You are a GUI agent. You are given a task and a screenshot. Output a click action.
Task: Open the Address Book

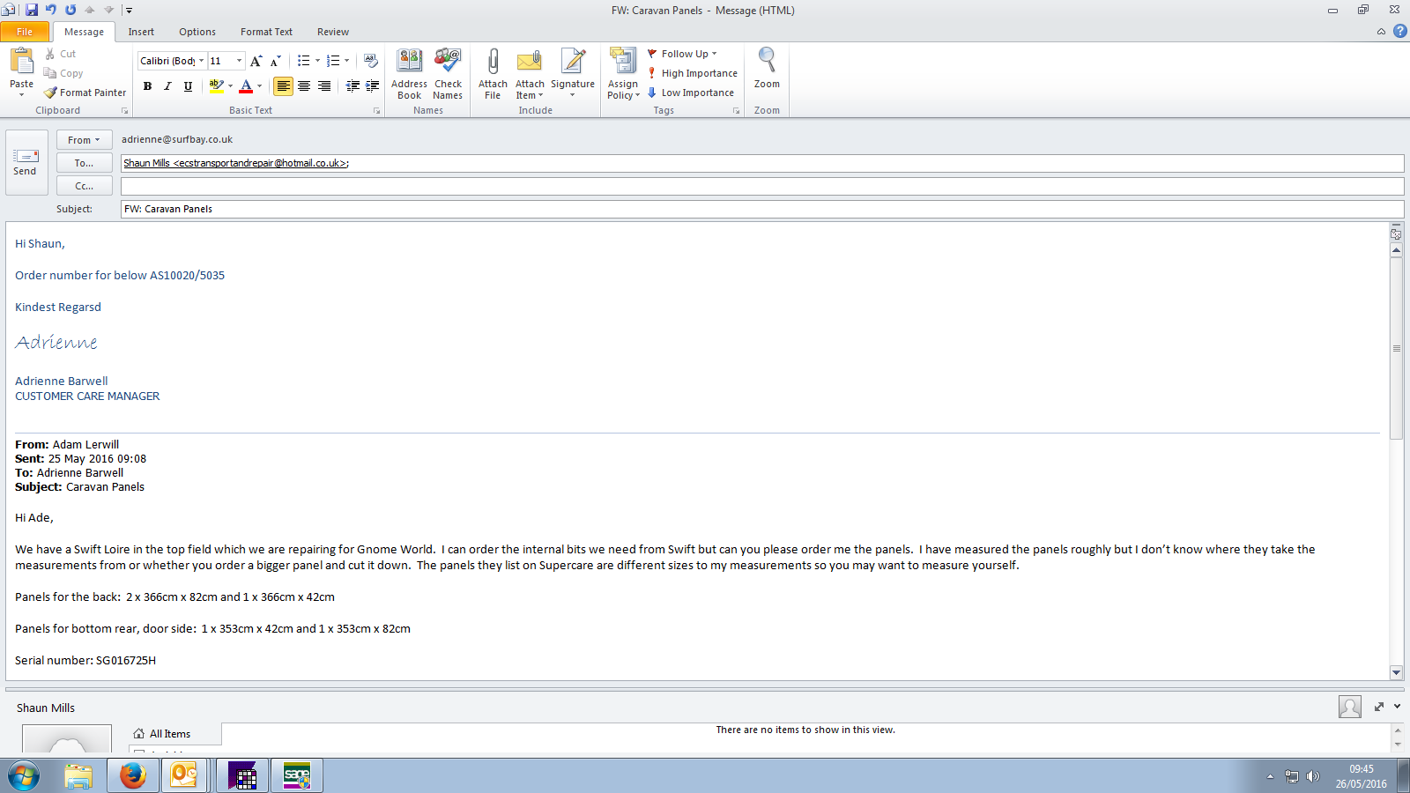pos(409,74)
